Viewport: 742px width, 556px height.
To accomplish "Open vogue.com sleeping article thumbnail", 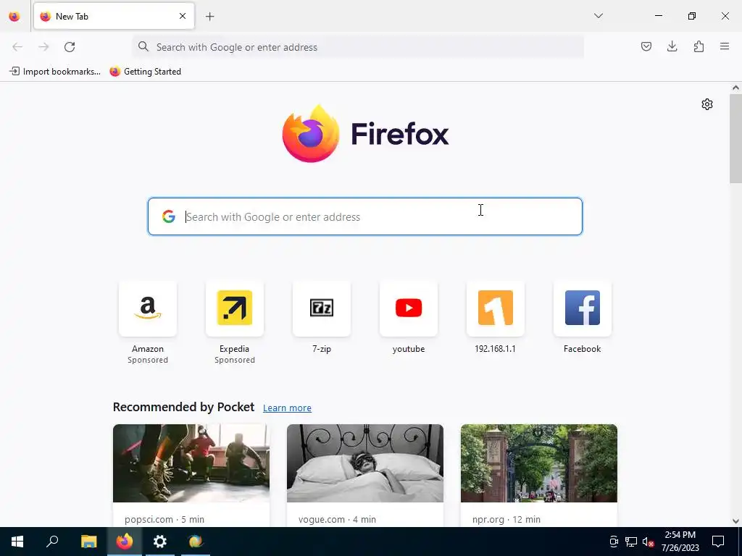I will (365, 463).
